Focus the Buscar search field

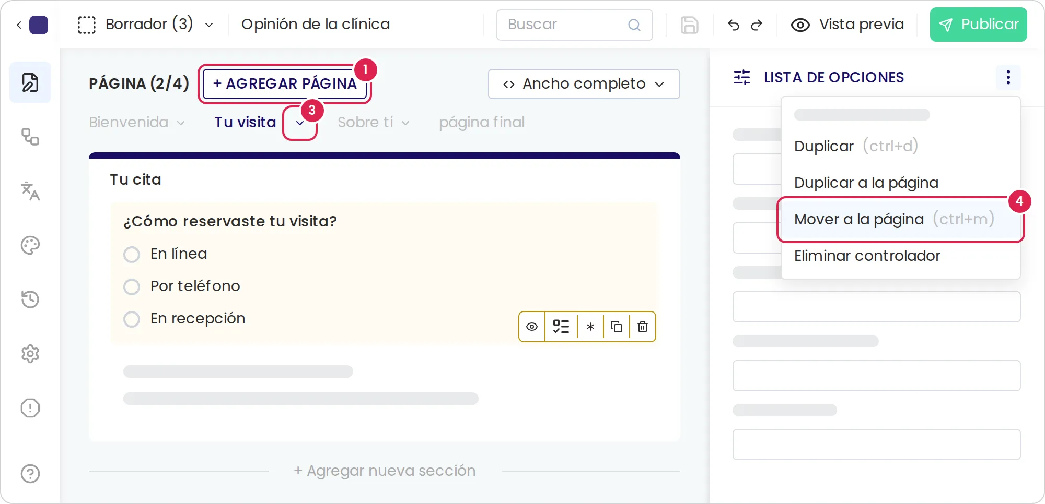click(x=575, y=25)
